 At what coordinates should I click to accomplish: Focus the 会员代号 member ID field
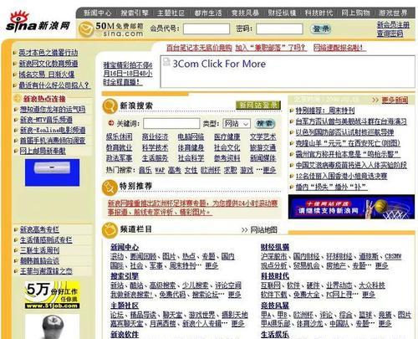pos(206,28)
